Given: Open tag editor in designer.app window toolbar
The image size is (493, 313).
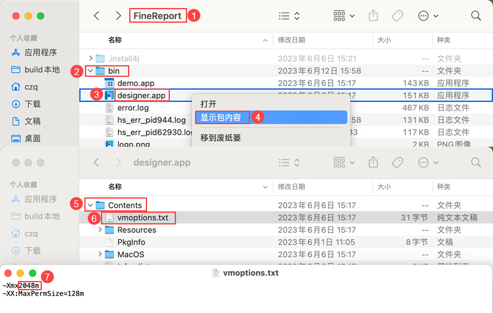Looking at the screenshot, I should pos(398,162).
